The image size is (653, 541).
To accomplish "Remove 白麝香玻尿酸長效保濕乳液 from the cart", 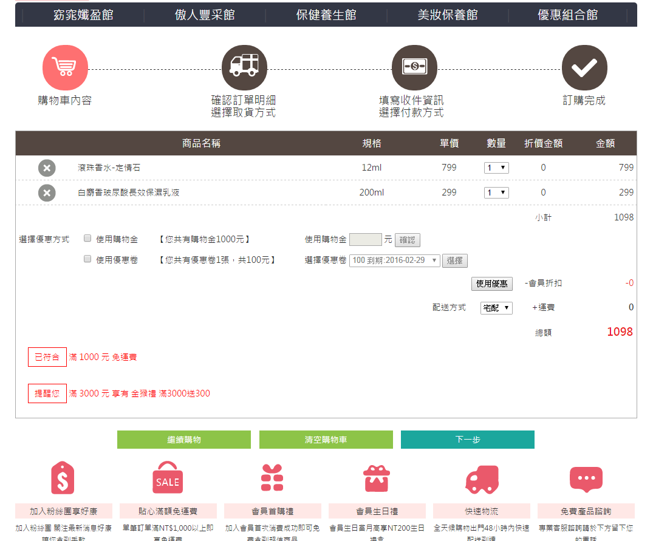I will [47, 193].
